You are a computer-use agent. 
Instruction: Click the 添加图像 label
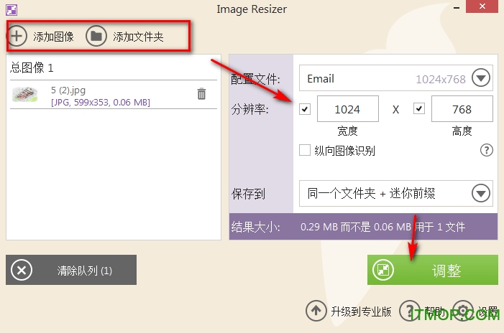pos(53,37)
